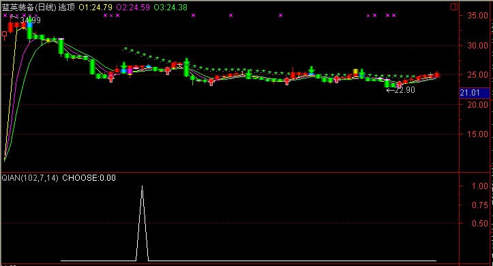Click the red panel icon at the chart corner
Viewport: 493px width, 266px height.
[x=453, y=7]
